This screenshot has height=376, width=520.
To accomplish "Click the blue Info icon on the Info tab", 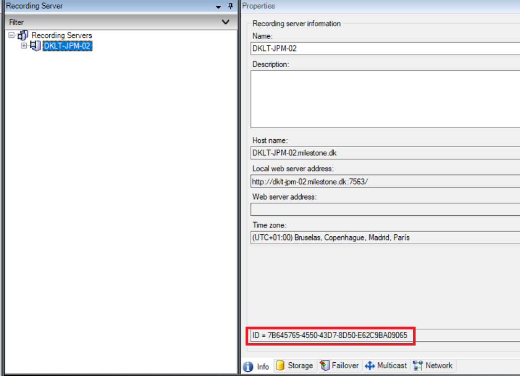I will (247, 366).
